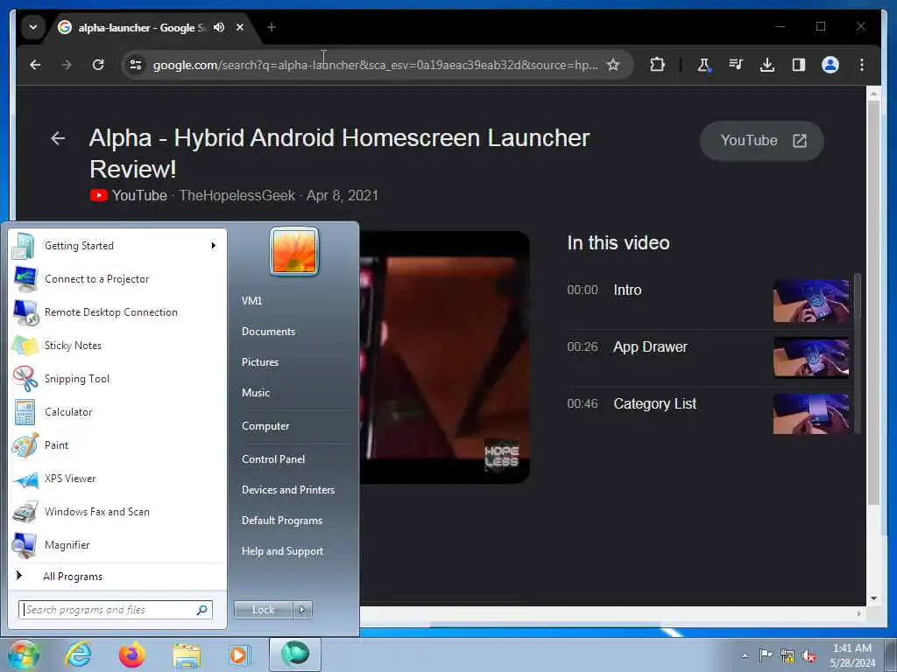Image resolution: width=897 pixels, height=672 pixels.
Task: Click the Windows Start orb
Action: tap(23, 654)
